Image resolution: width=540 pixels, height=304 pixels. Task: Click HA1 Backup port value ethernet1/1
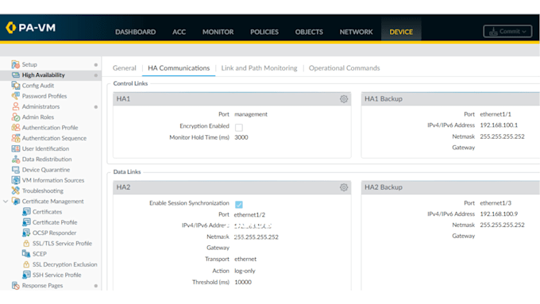(496, 114)
